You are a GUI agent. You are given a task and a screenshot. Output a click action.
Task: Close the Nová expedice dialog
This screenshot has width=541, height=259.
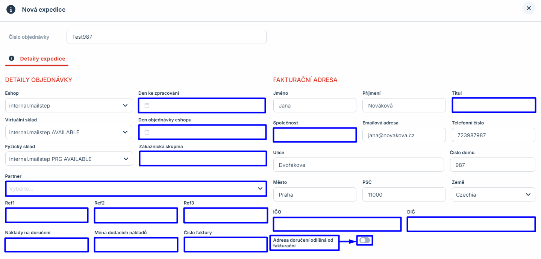529,8
